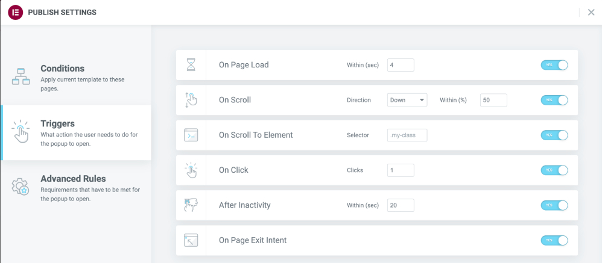602x263 pixels.
Task: Turn off On Scroll To Element toggle
Action: (554, 135)
